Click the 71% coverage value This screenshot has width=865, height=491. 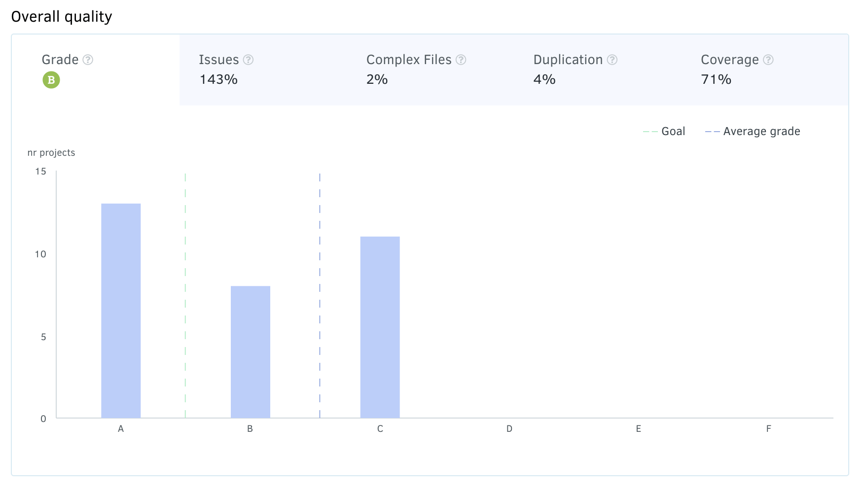716,79
